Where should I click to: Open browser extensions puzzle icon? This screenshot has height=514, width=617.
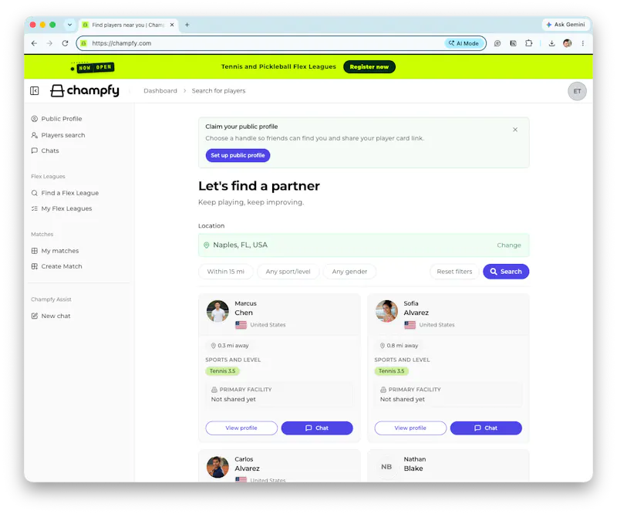(x=528, y=43)
